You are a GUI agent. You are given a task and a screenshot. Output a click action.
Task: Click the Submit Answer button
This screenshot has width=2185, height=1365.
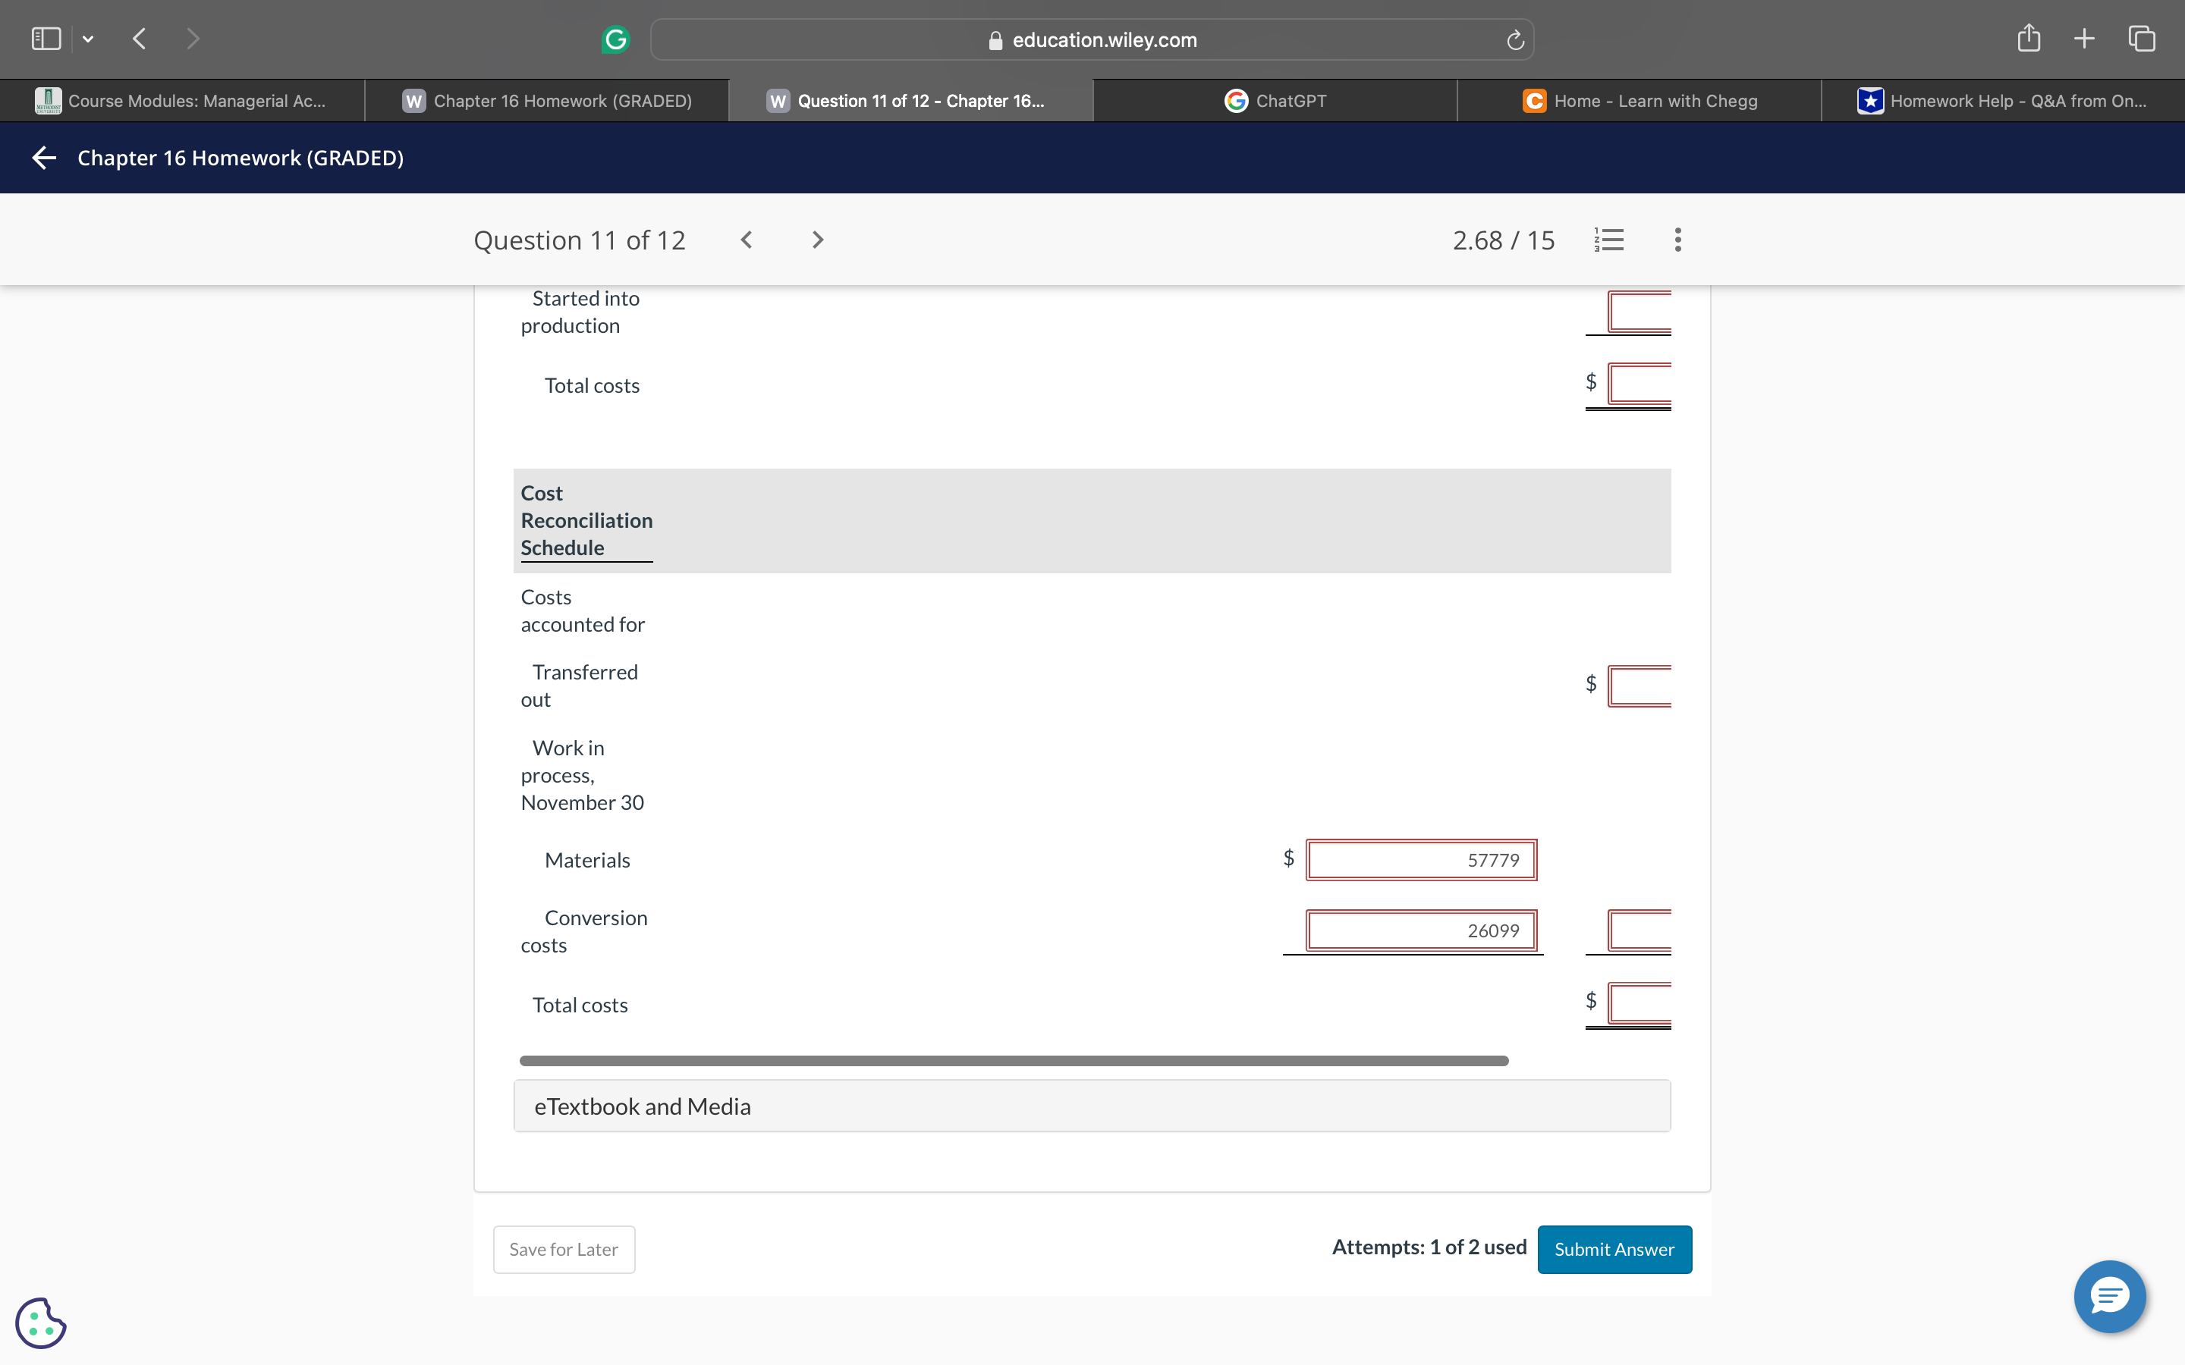click(x=1614, y=1248)
